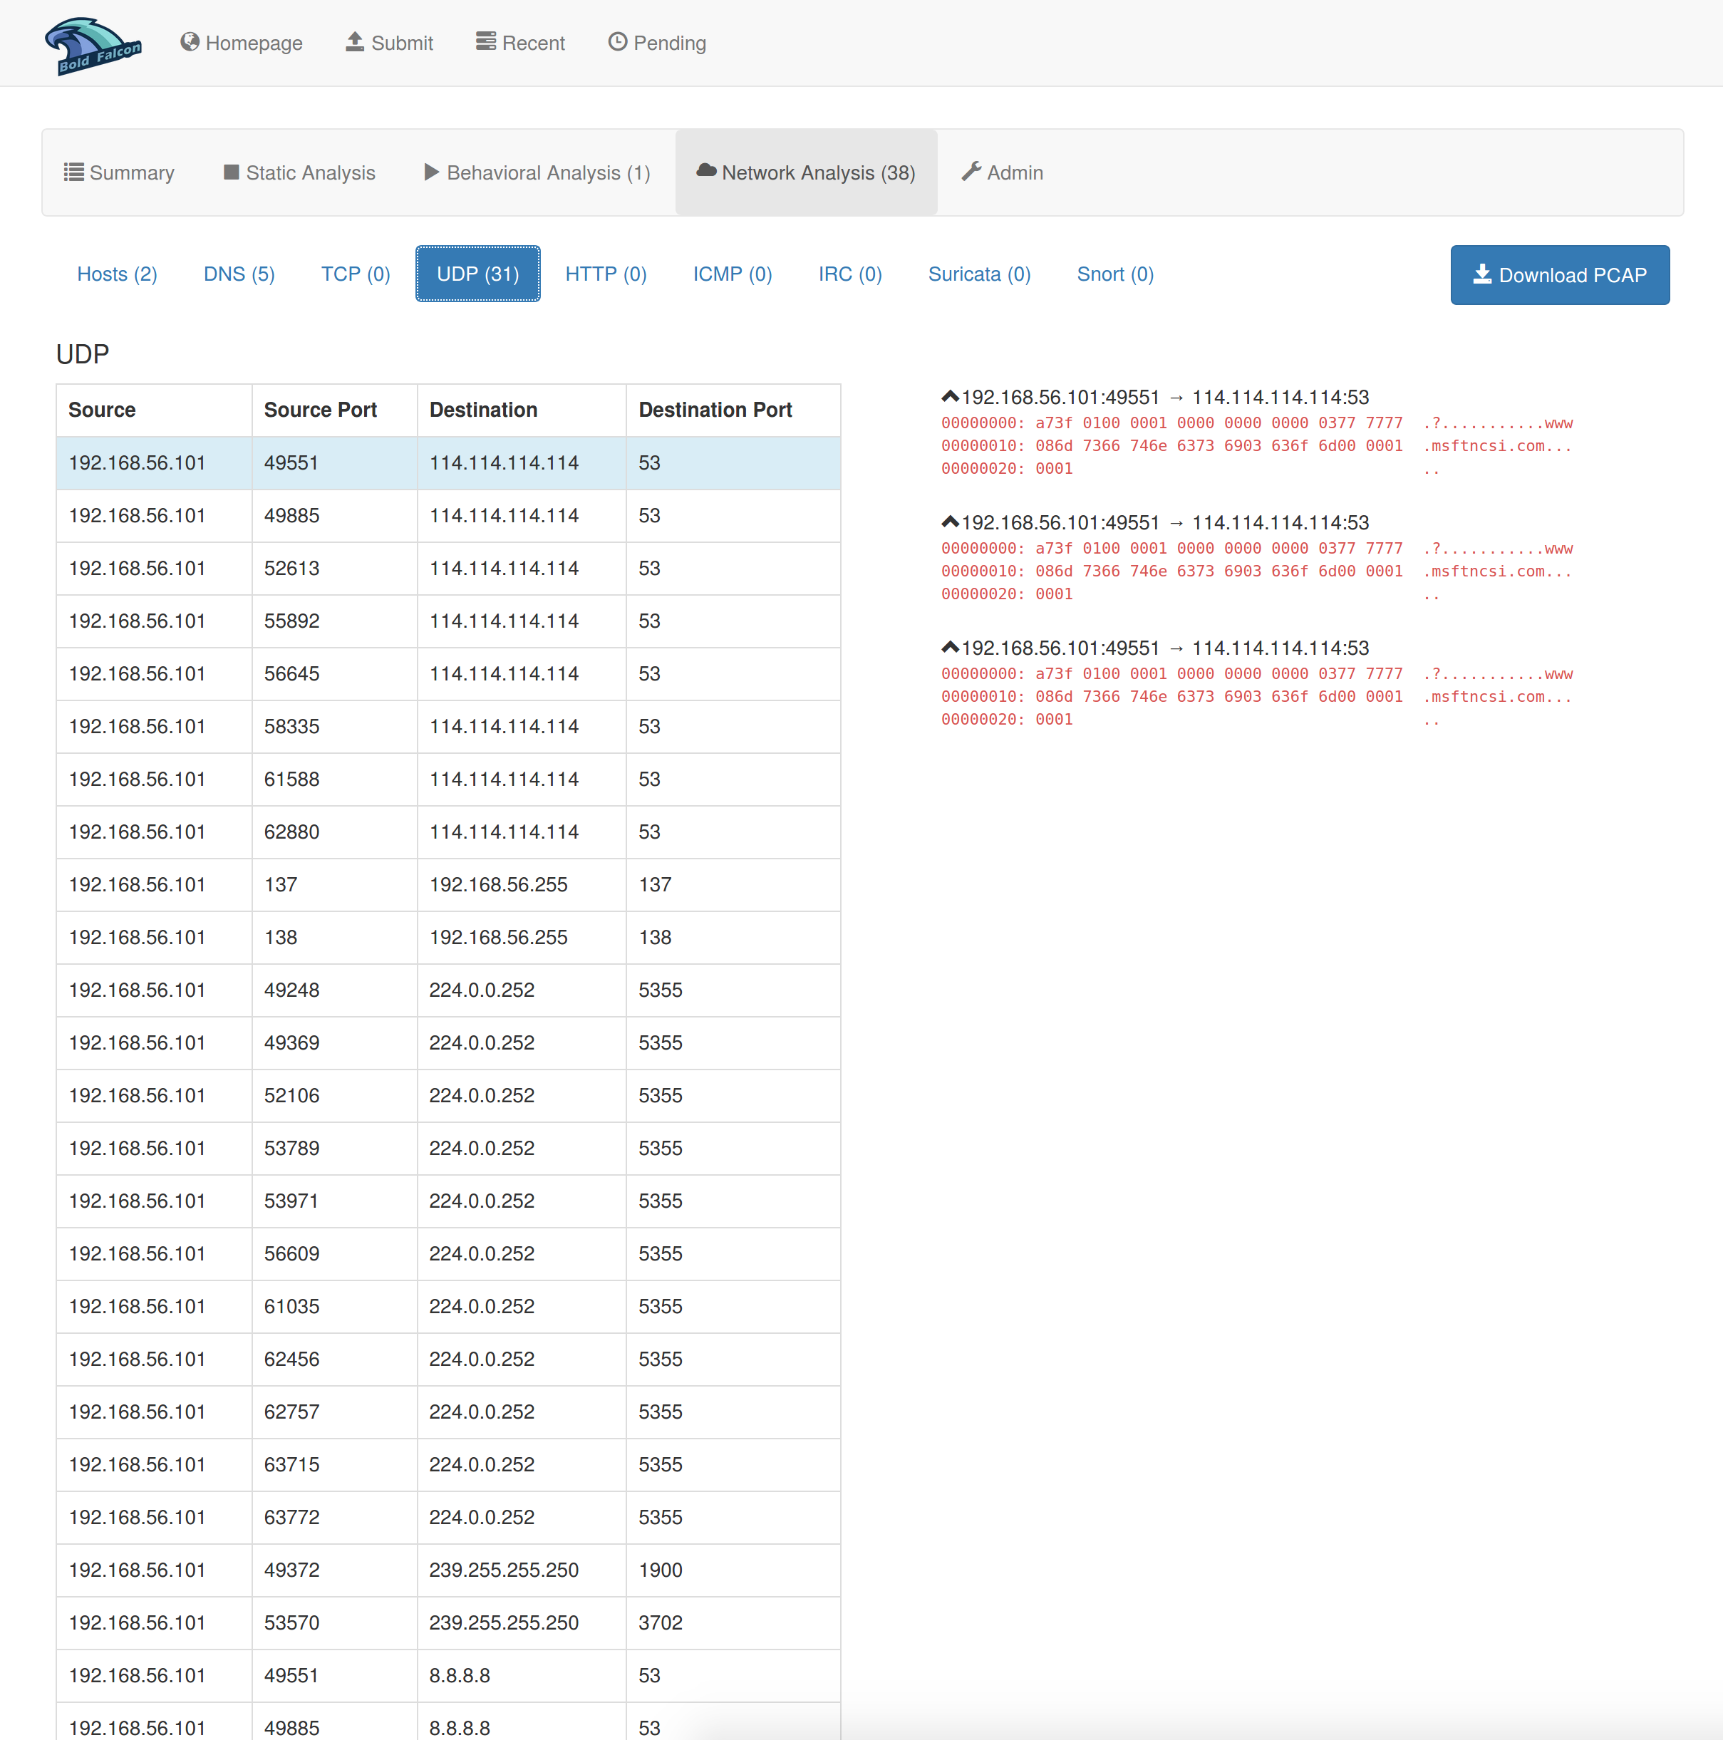Switch to the DNS (5) tab

point(239,274)
